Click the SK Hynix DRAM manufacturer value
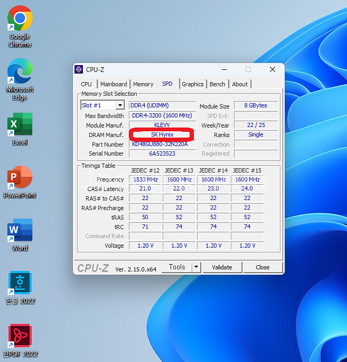The width and height of the screenshot is (347, 362). tap(162, 134)
